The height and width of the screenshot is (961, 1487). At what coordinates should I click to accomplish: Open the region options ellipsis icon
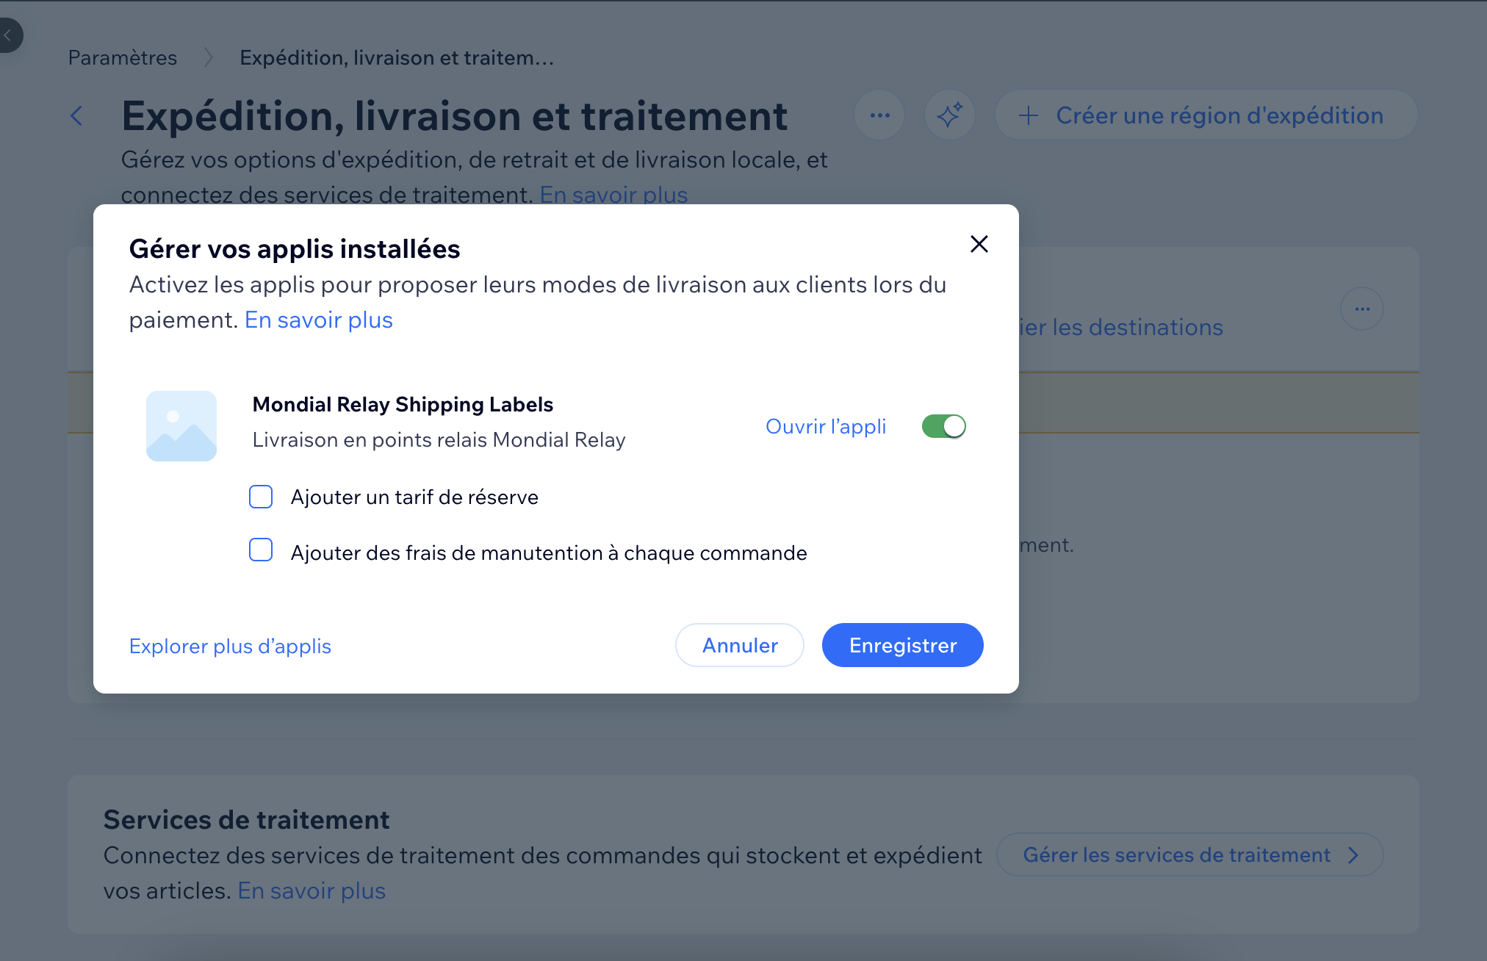coord(1362,309)
